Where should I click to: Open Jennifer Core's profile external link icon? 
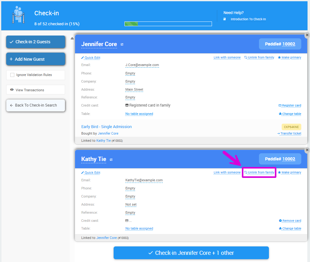click(x=122, y=45)
